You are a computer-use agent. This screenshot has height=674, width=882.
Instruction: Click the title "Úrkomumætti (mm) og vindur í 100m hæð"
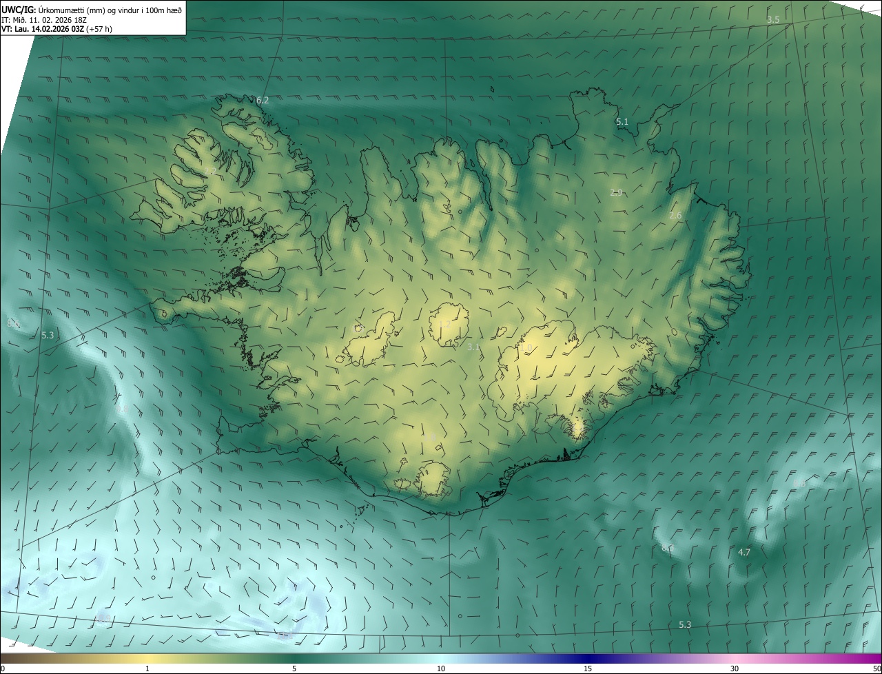coord(110,10)
